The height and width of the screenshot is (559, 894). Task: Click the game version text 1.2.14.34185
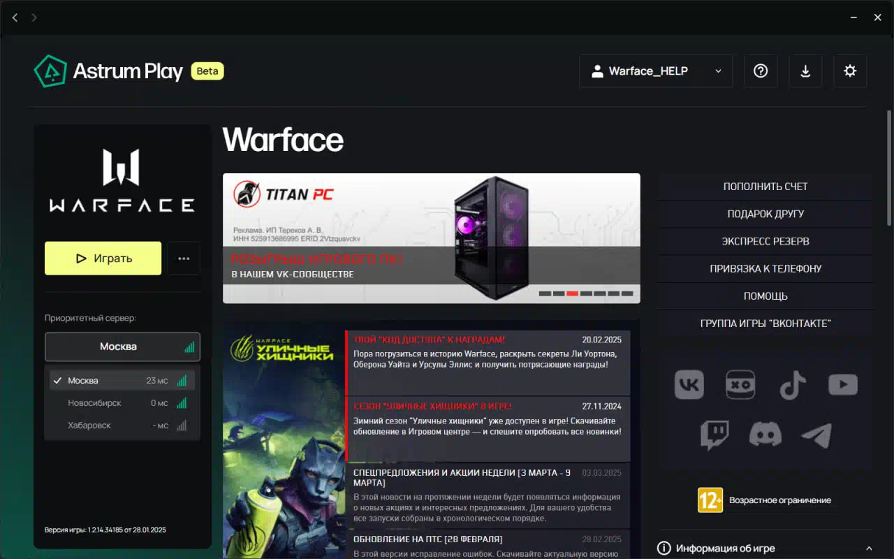click(x=105, y=530)
